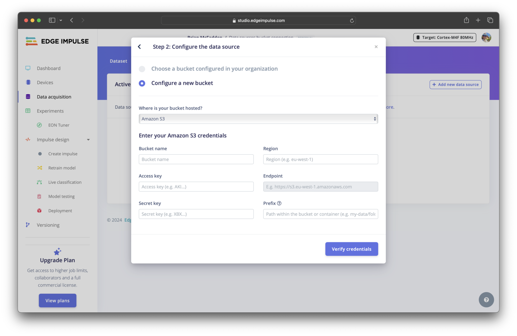Click Add new data source button

[x=455, y=85]
